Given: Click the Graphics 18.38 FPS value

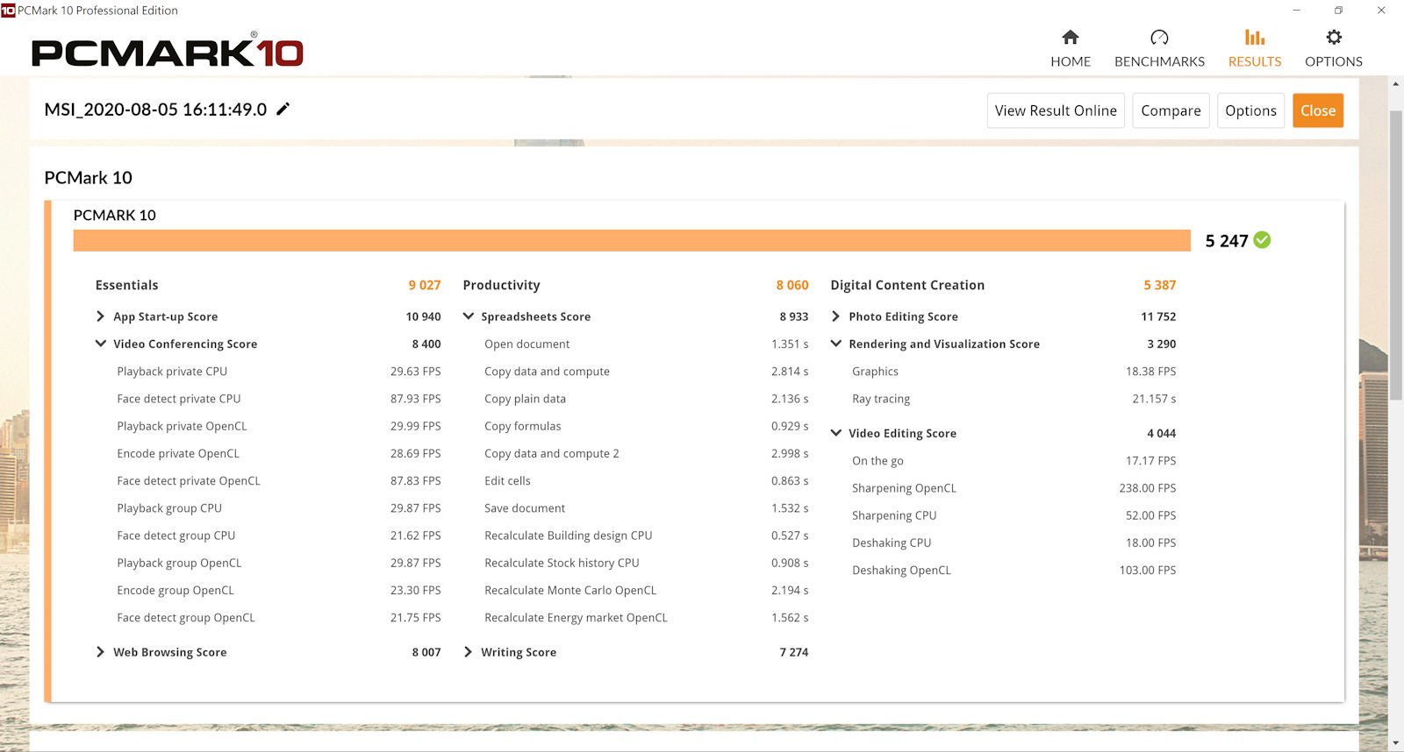Looking at the screenshot, I should pyautogui.click(x=1150, y=372).
